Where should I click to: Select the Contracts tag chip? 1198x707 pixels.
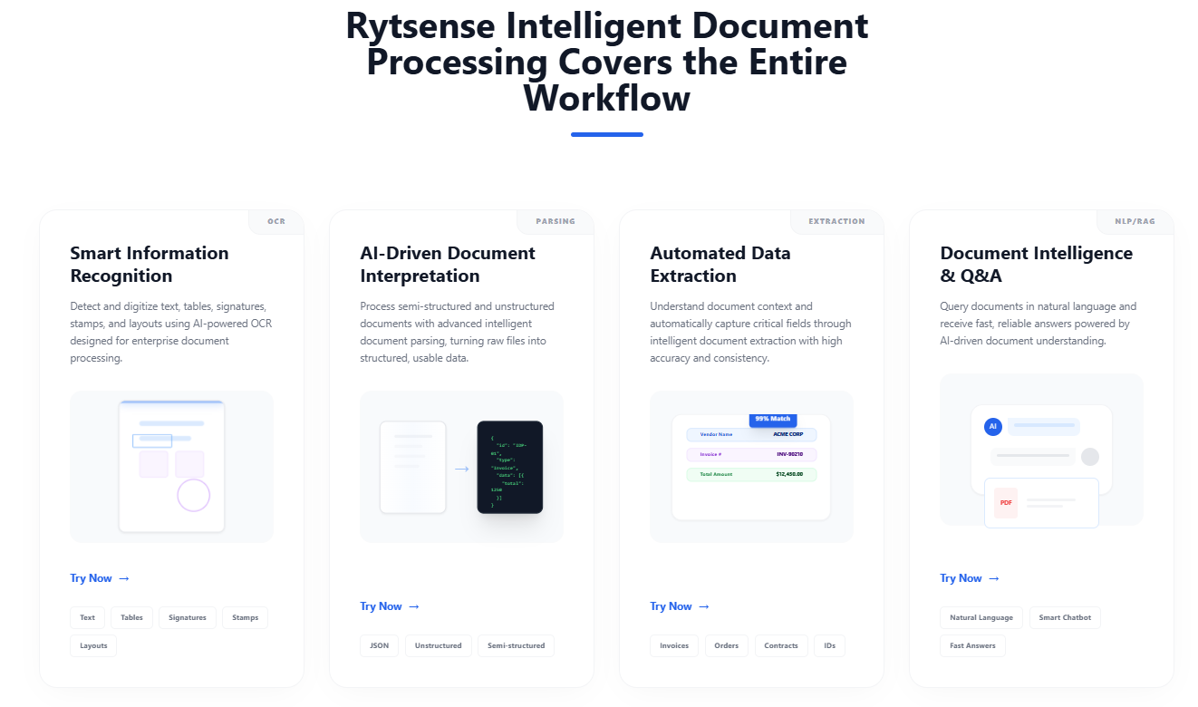point(780,645)
